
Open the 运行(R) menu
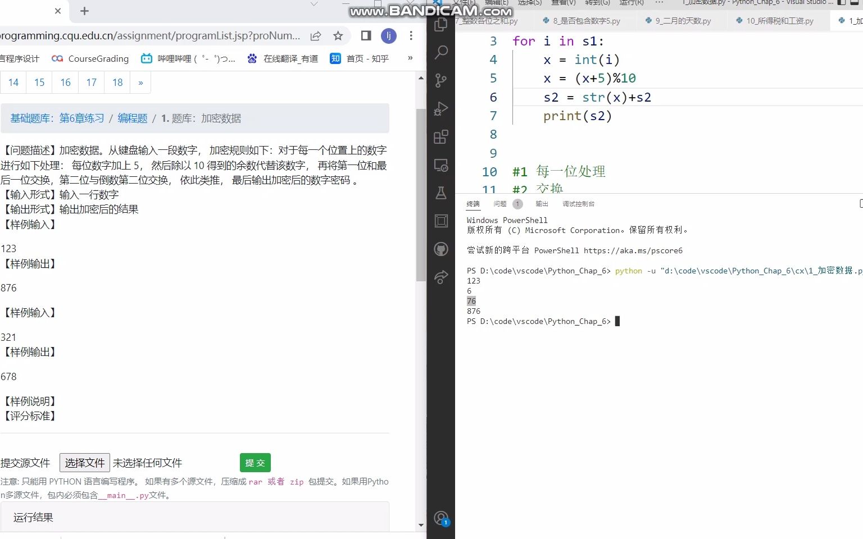[632, 3]
